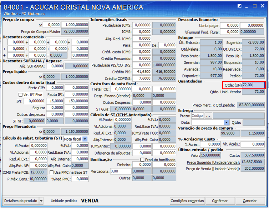Click the Para field under Aliq. Red.
269x209 pixels.
click(142, 45)
